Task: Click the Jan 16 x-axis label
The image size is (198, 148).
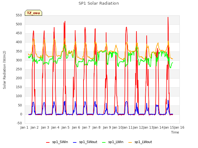Action: click(x=179, y=127)
